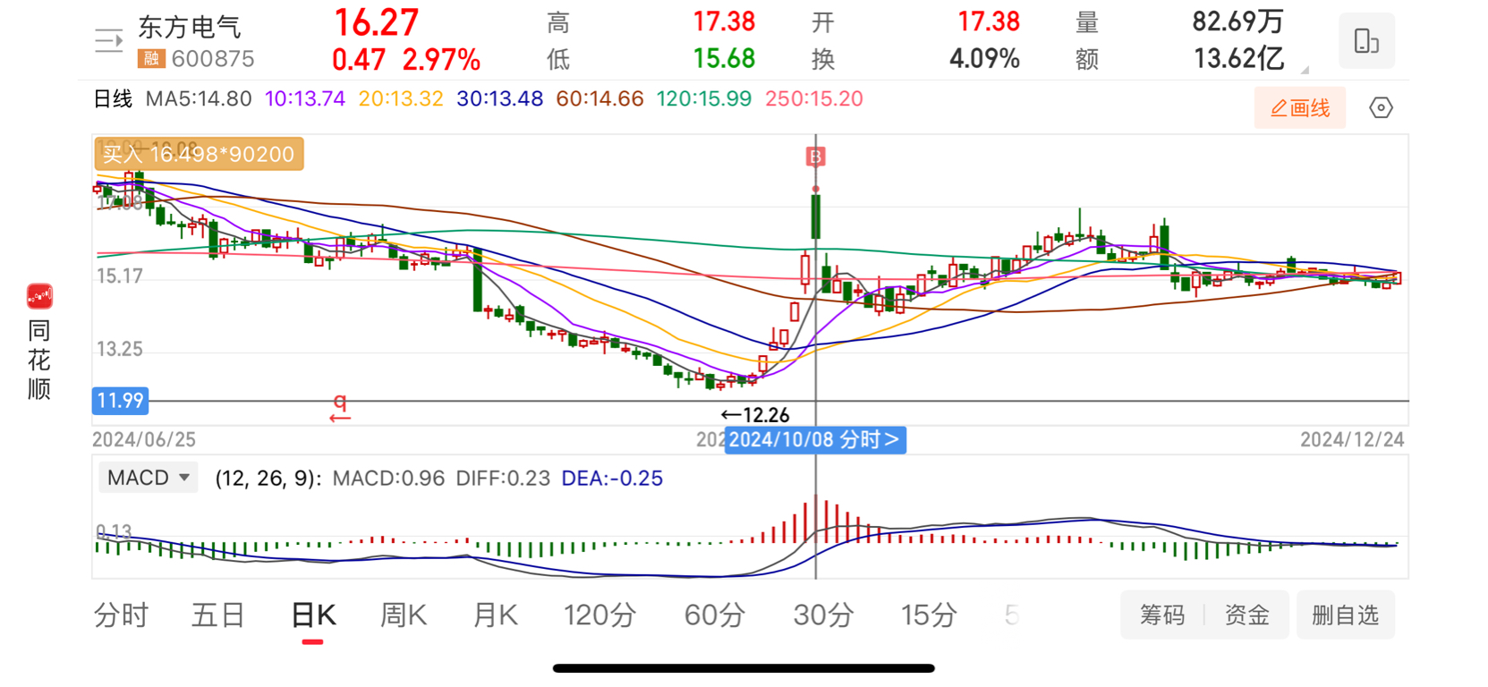Tap the end date 2024/12/24

pos(1352,440)
